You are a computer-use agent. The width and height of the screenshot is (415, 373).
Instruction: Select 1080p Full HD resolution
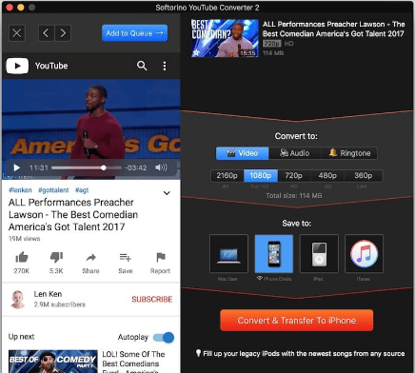261,175
